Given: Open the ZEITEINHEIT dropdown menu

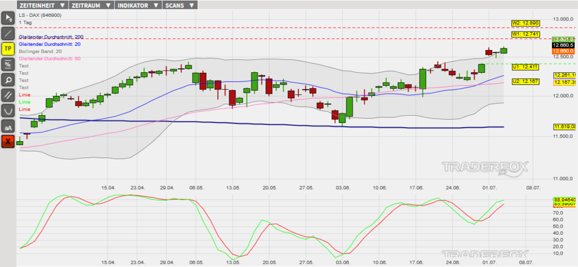Looking at the screenshot, I should click(42, 5).
